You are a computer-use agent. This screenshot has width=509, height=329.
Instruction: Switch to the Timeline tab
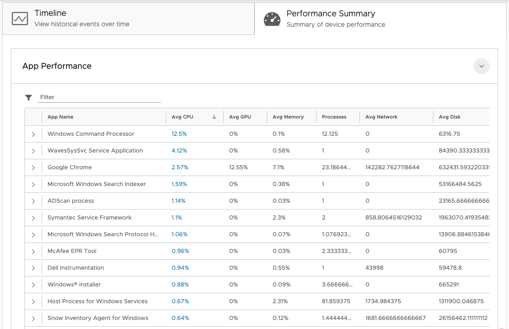pos(128,19)
